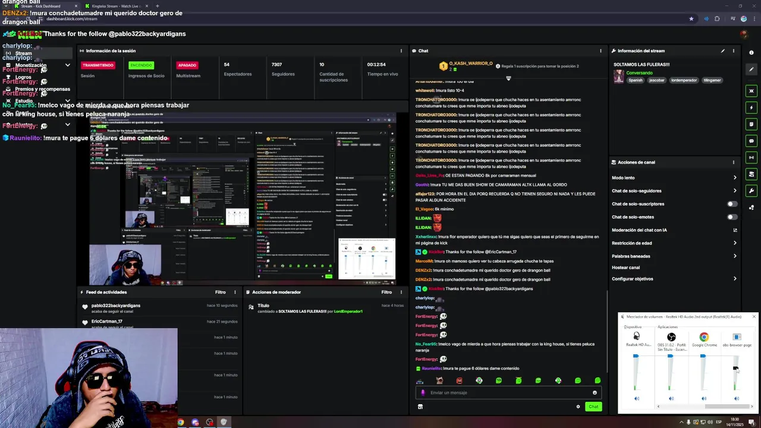Open the shop icon below chat input
Screen dimensions: 761x428
click(420, 407)
